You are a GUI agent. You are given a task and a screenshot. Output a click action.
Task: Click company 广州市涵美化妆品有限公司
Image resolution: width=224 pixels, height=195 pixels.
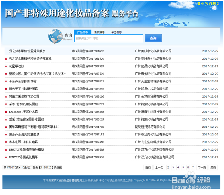click(x=153, y=135)
